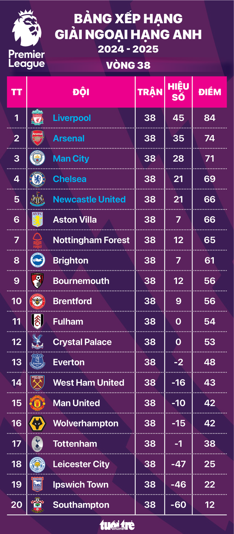Image resolution: width=234 pixels, height=534 pixels.
Task: Click the Southampton club crest
Action: click(37, 505)
